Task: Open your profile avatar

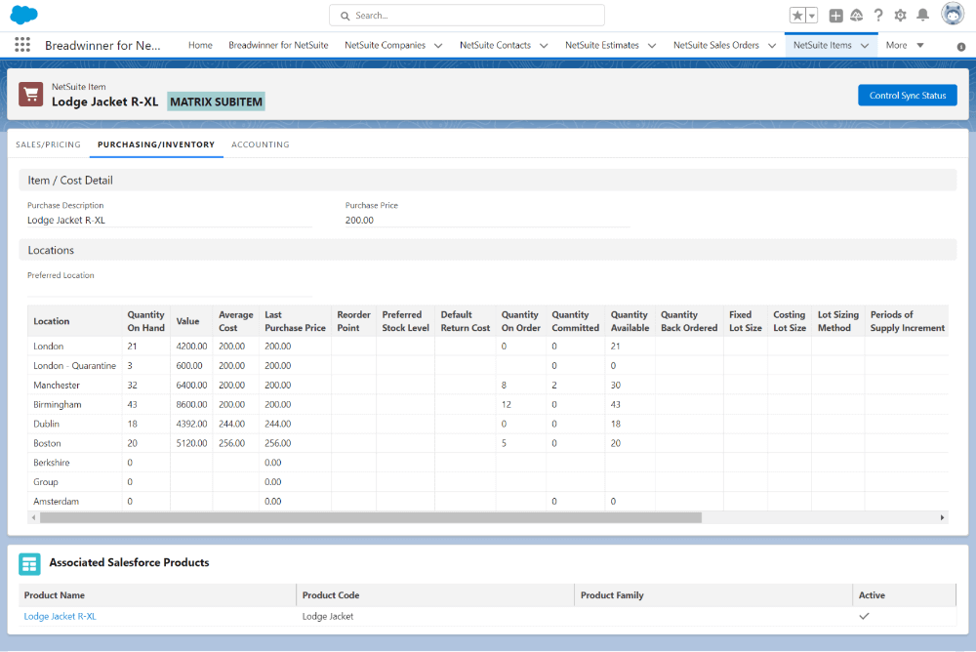Action: tap(952, 15)
